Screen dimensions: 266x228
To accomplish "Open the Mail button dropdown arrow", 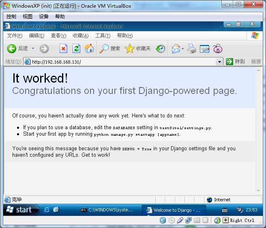I will [x=182, y=49].
